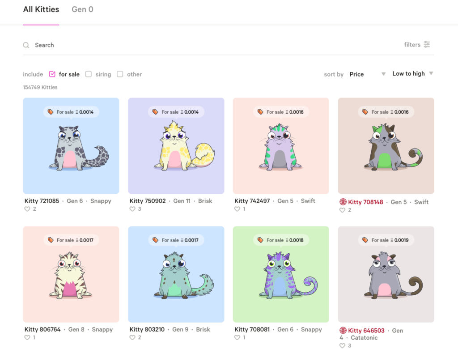This screenshot has height=349, width=458.
Task: Like Kitty 708081 with the heart icon
Action: coord(237,338)
